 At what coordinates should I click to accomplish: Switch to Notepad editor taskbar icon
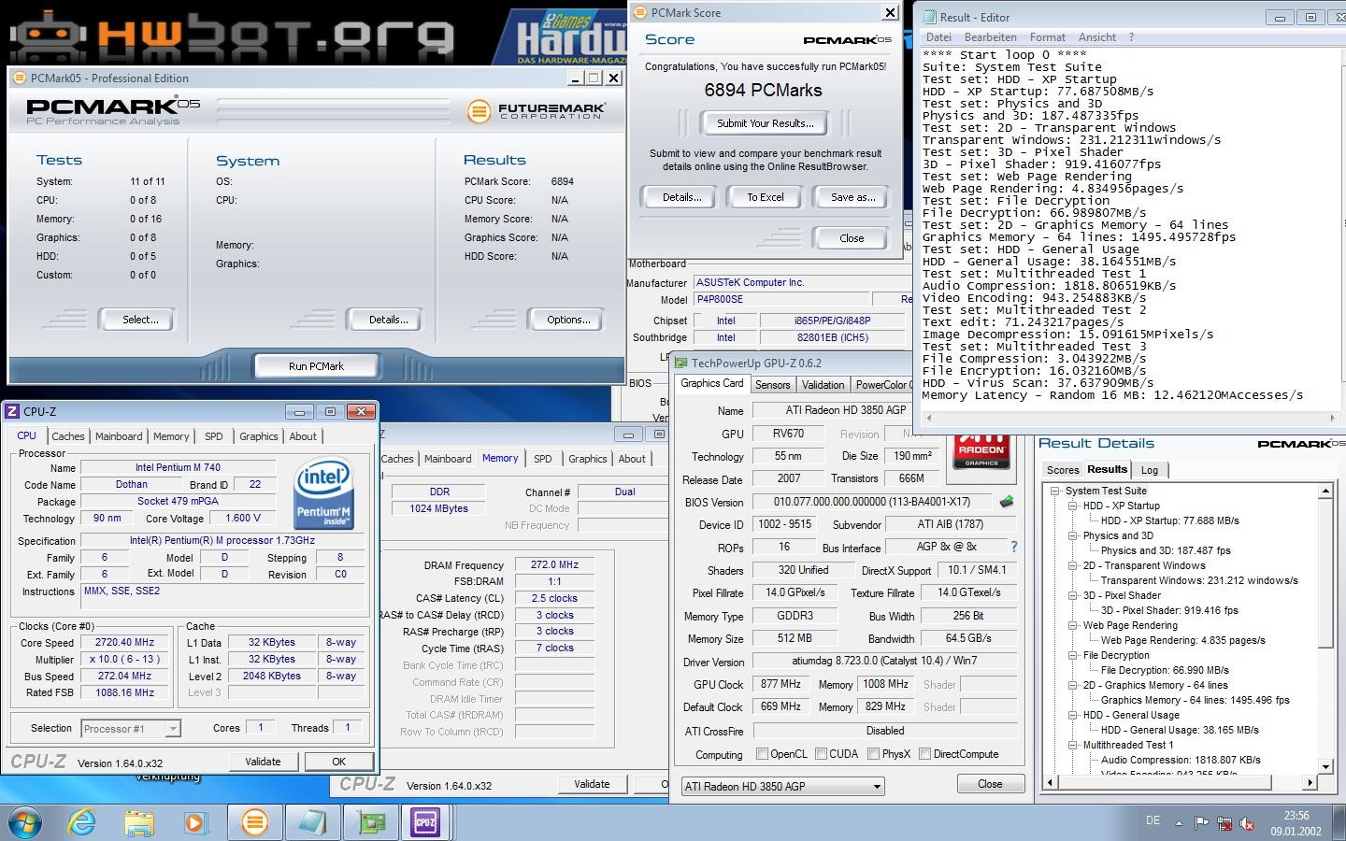[x=312, y=822]
